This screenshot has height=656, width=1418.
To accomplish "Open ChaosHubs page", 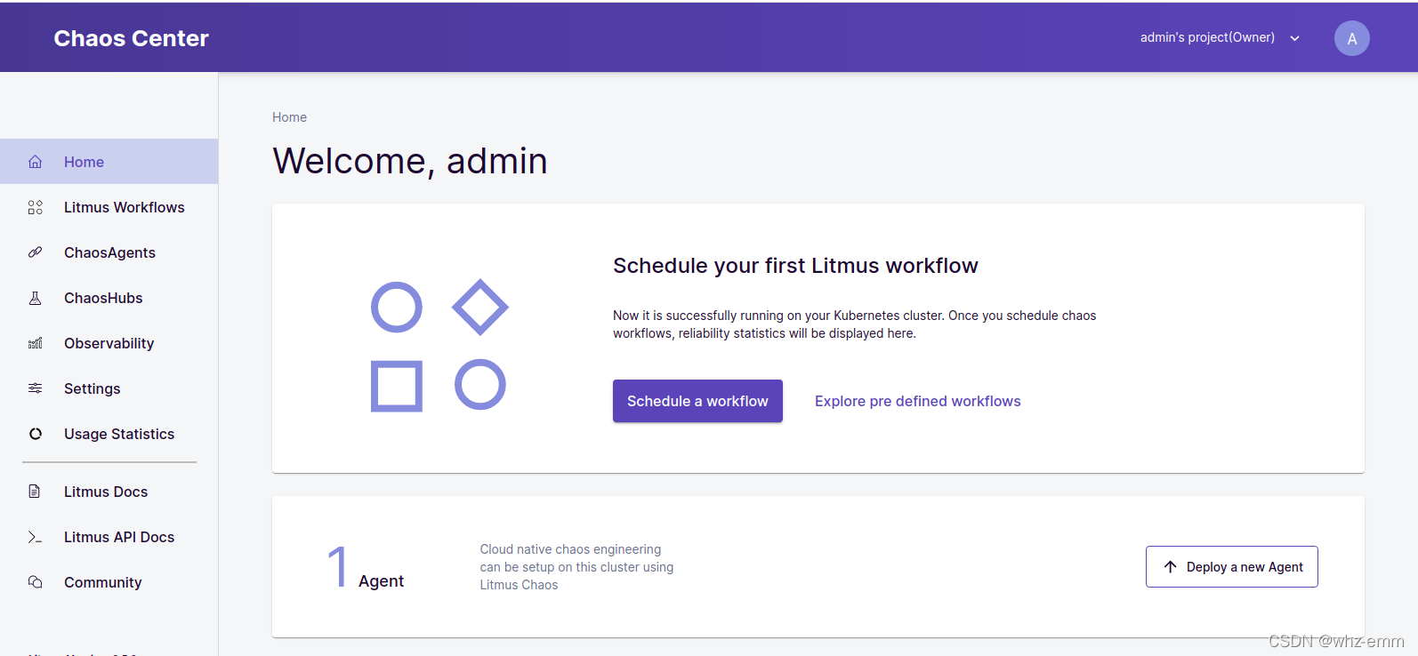I will pyautogui.click(x=109, y=298).
